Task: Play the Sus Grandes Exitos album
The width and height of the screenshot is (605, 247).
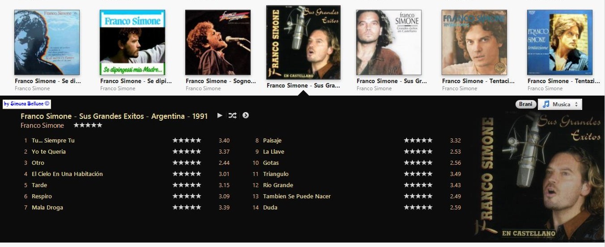Action: tap(220, 115)
